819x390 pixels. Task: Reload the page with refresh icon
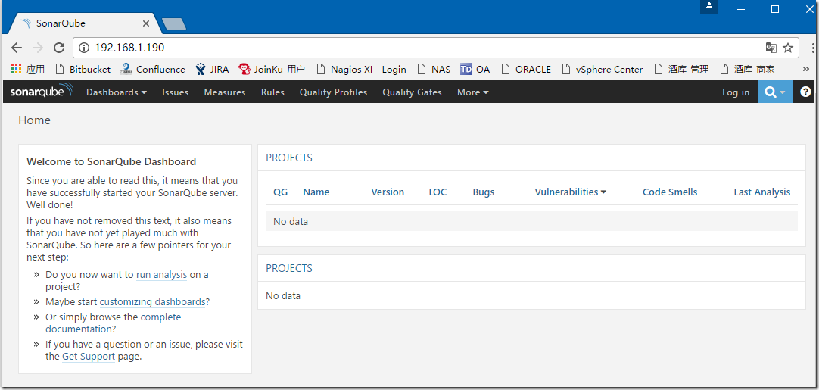[60, 48]
